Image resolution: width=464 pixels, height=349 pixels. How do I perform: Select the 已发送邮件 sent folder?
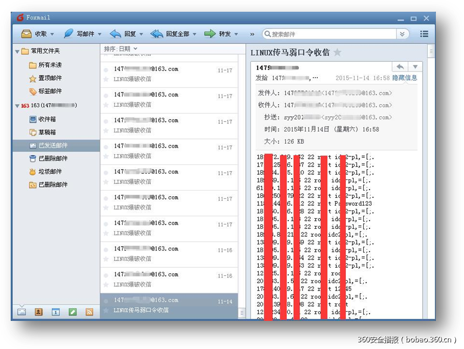coord(53,146)
